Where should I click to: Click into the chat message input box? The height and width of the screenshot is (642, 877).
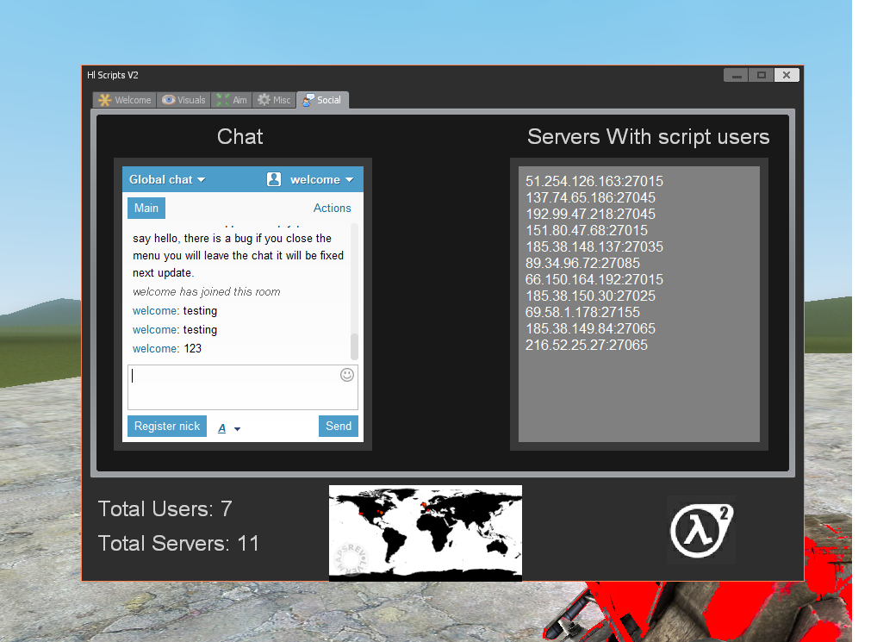coord(233,388)
